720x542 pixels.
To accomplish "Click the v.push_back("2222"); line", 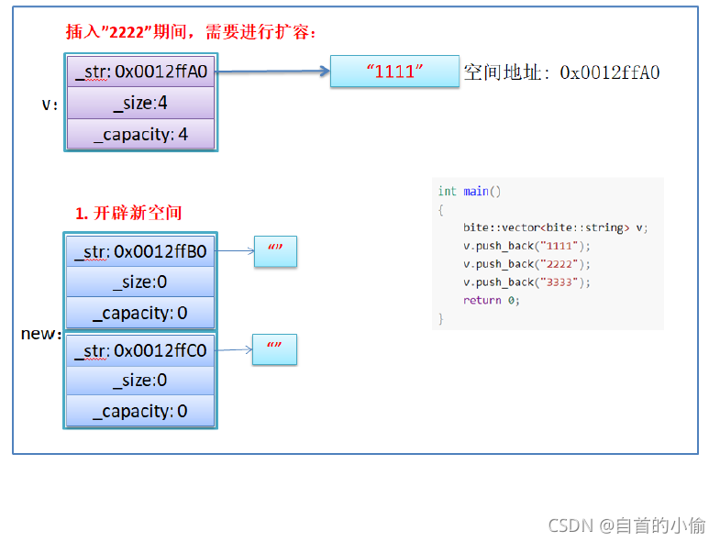I will pos(526,264).
